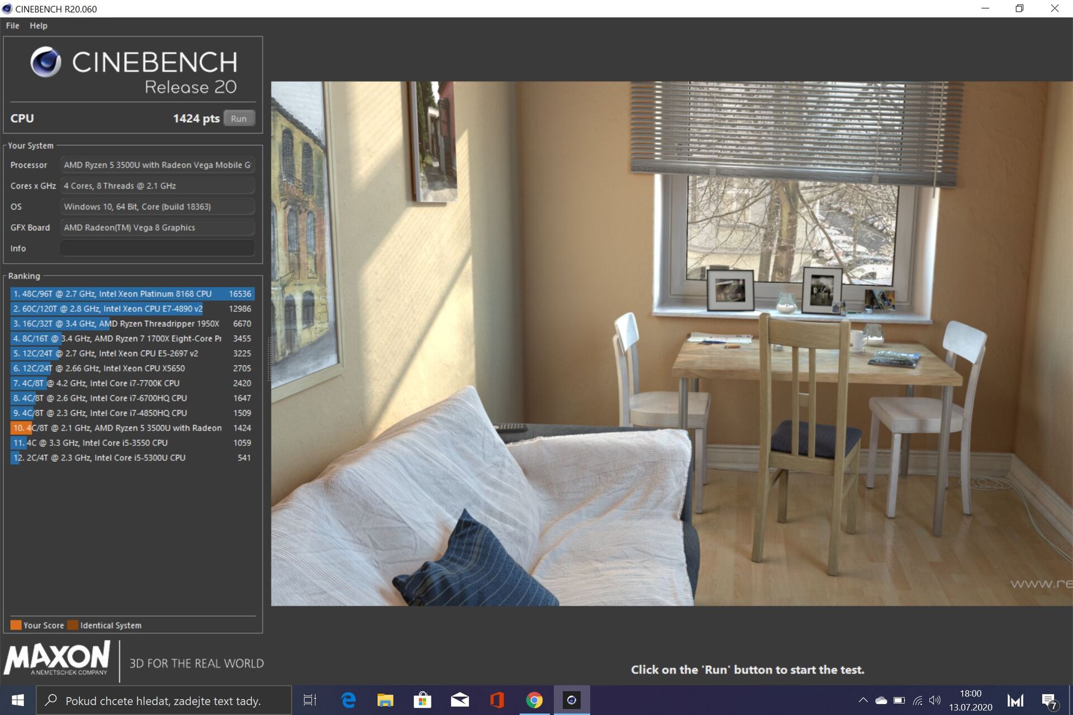The image size is (1073, 715).
Task: Expand hidden system tray icons
Action: click(x=863, y=700)
